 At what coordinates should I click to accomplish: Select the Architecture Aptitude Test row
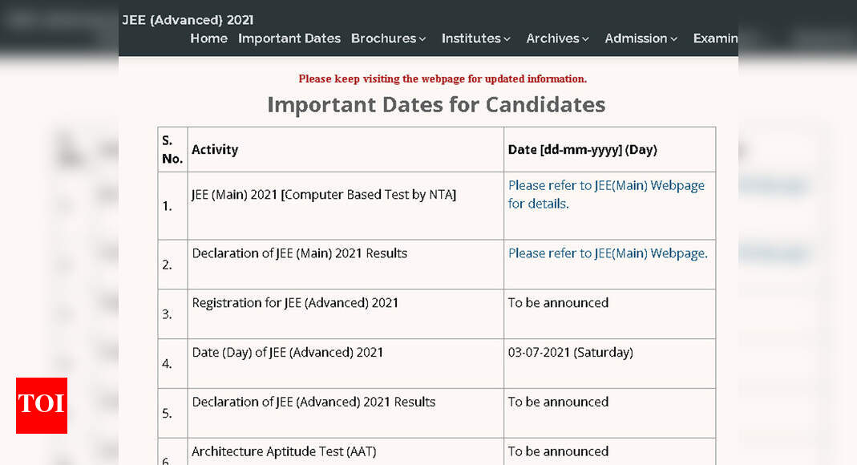point(283,451)
